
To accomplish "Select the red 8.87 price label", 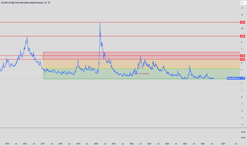I will [x=242, y=36].
